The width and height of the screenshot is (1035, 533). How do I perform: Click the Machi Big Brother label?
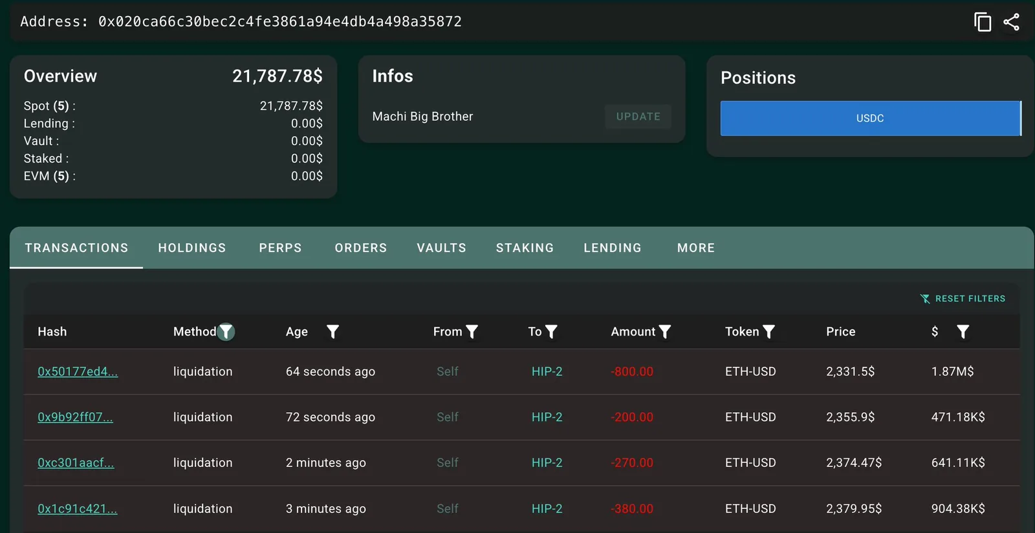423,116
